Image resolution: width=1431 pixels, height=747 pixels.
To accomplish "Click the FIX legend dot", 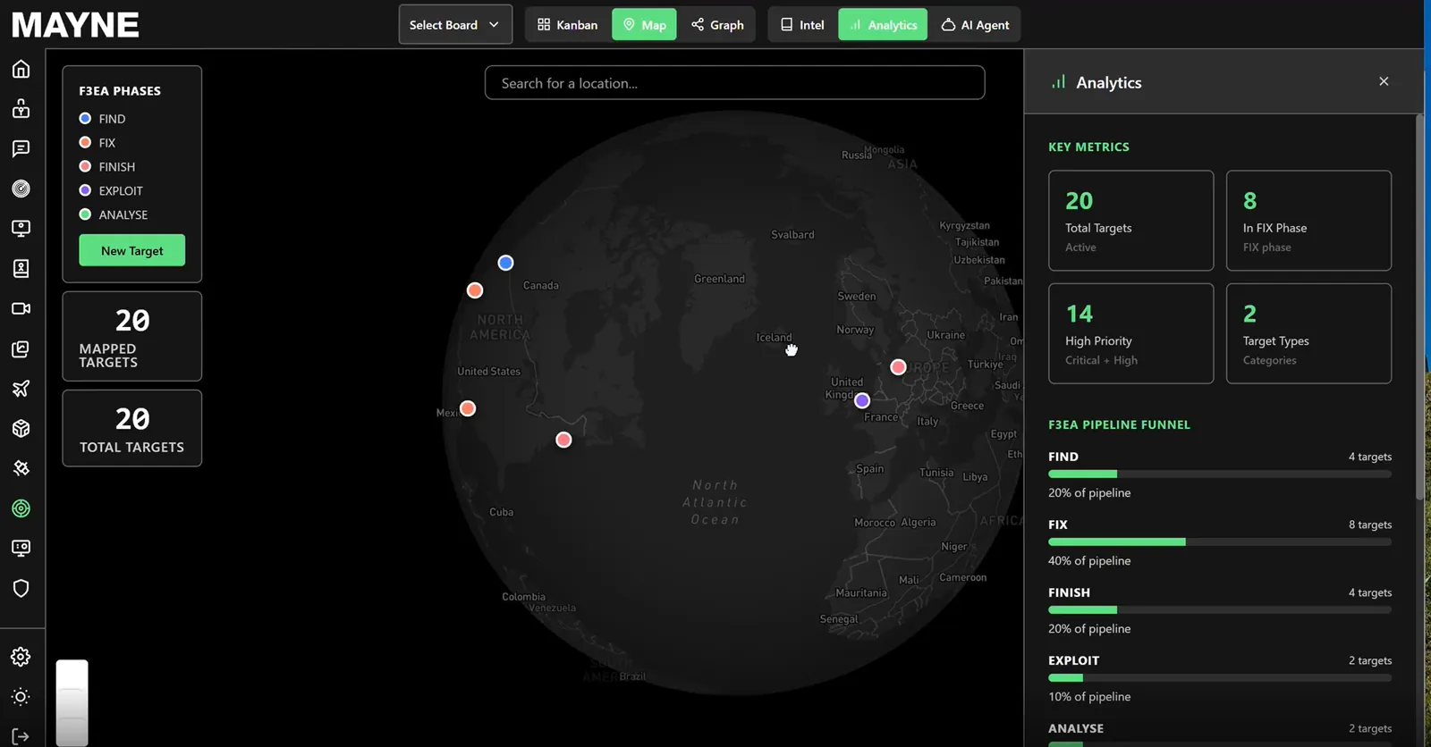I will [x=85, y=142].
